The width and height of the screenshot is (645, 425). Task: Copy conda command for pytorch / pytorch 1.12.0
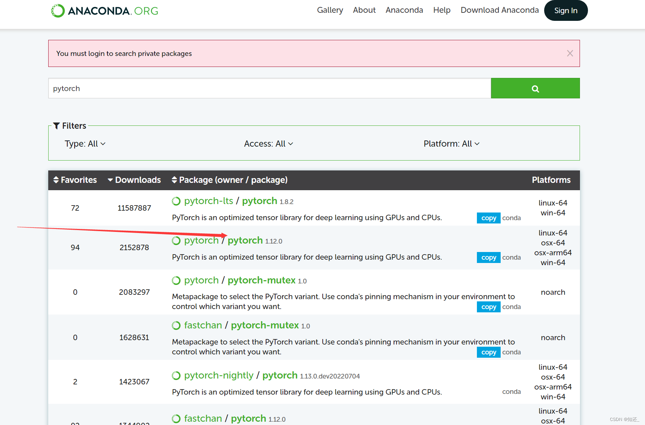pos(489,257)
